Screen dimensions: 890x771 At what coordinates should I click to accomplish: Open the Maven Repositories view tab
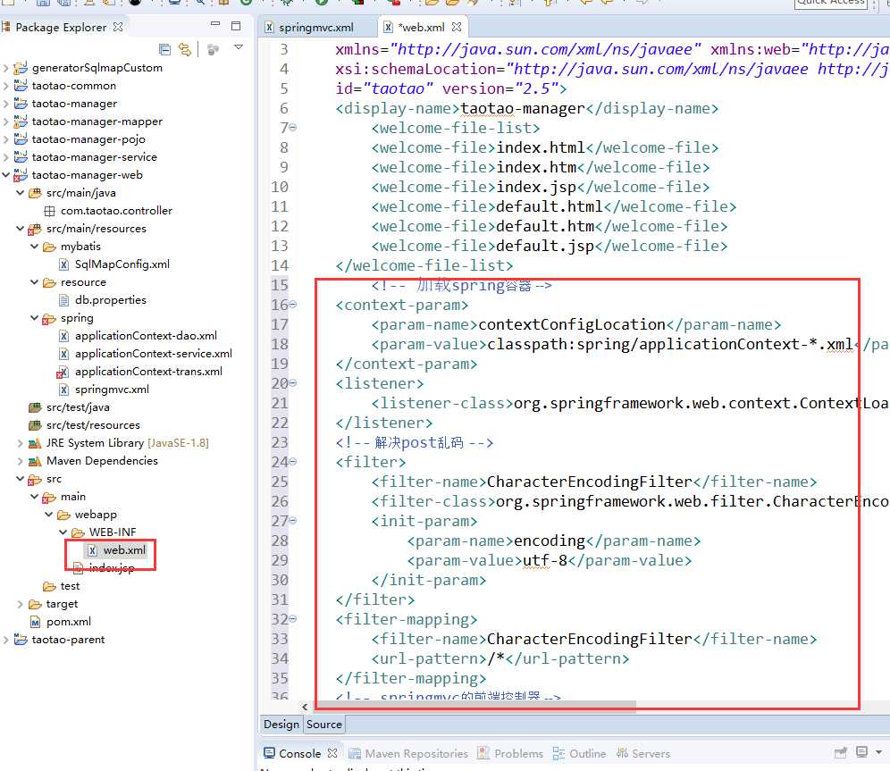[408, 753]
